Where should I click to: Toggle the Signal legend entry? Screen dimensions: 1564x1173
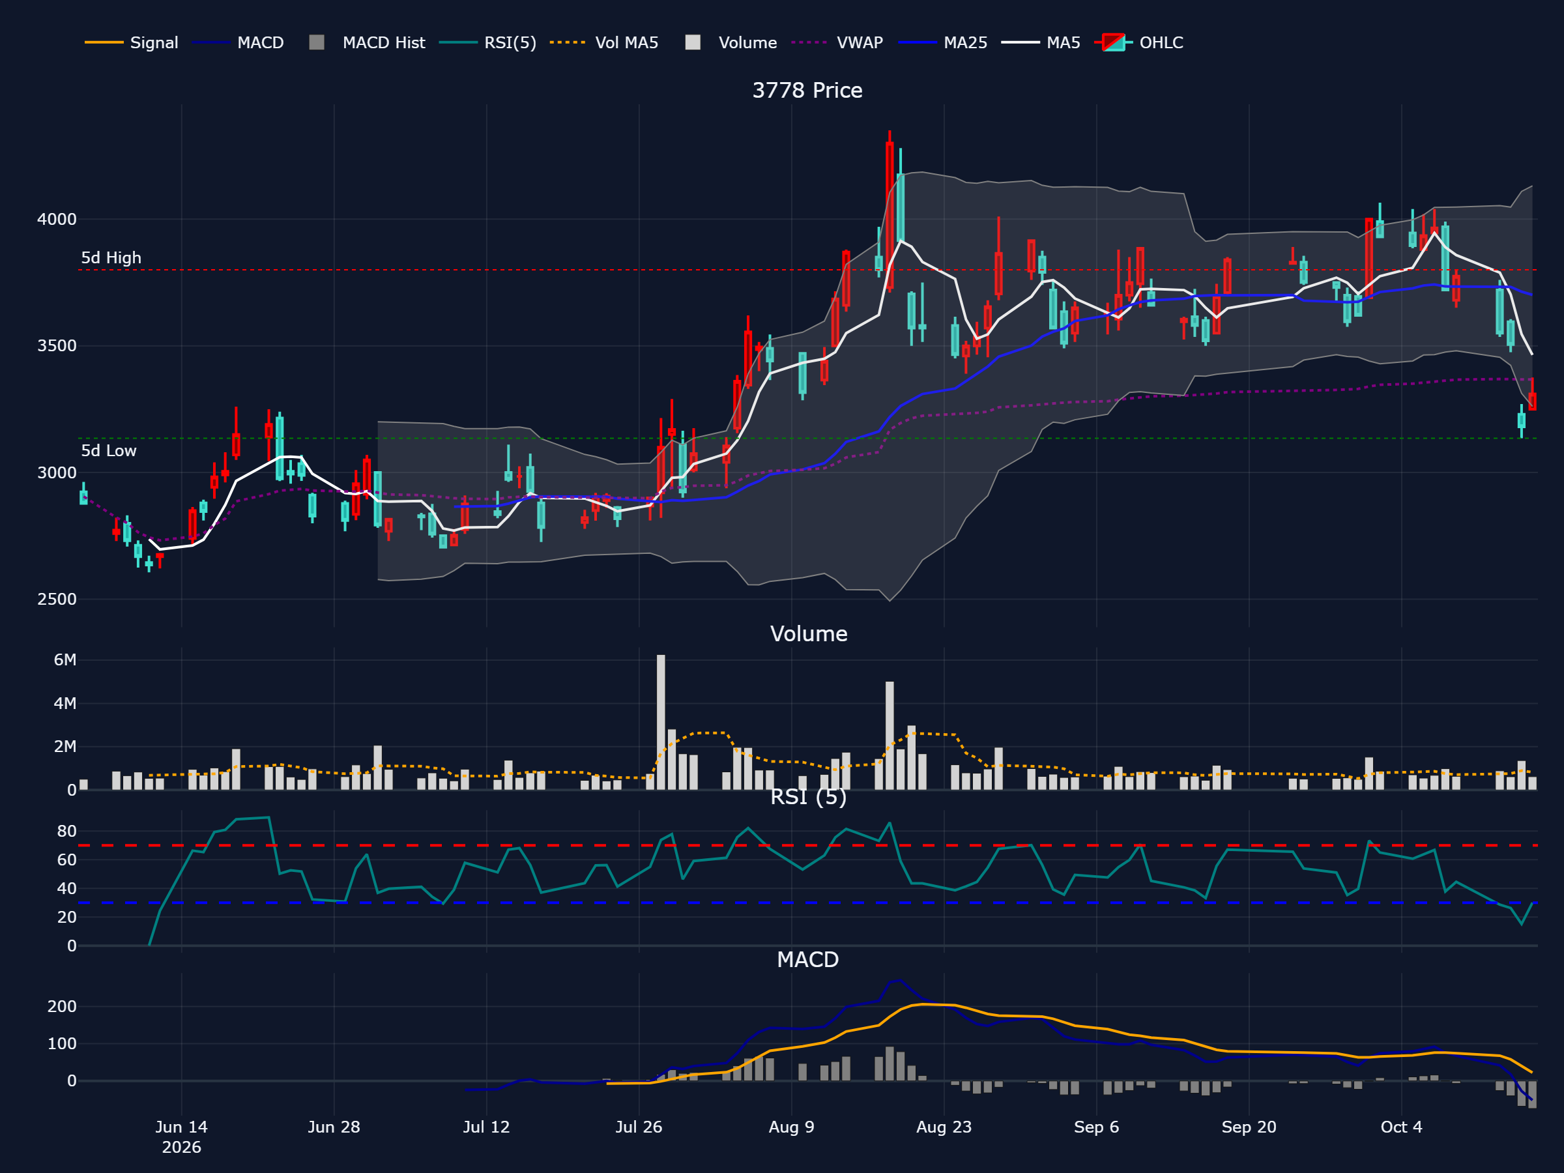[x=131, y=42]
